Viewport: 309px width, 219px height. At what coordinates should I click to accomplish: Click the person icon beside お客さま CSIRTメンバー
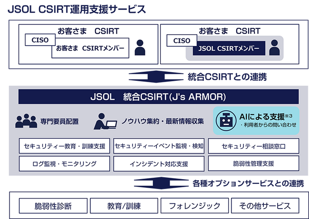140,48
